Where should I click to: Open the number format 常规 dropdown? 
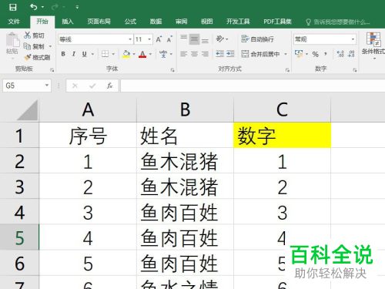(353, 39)
